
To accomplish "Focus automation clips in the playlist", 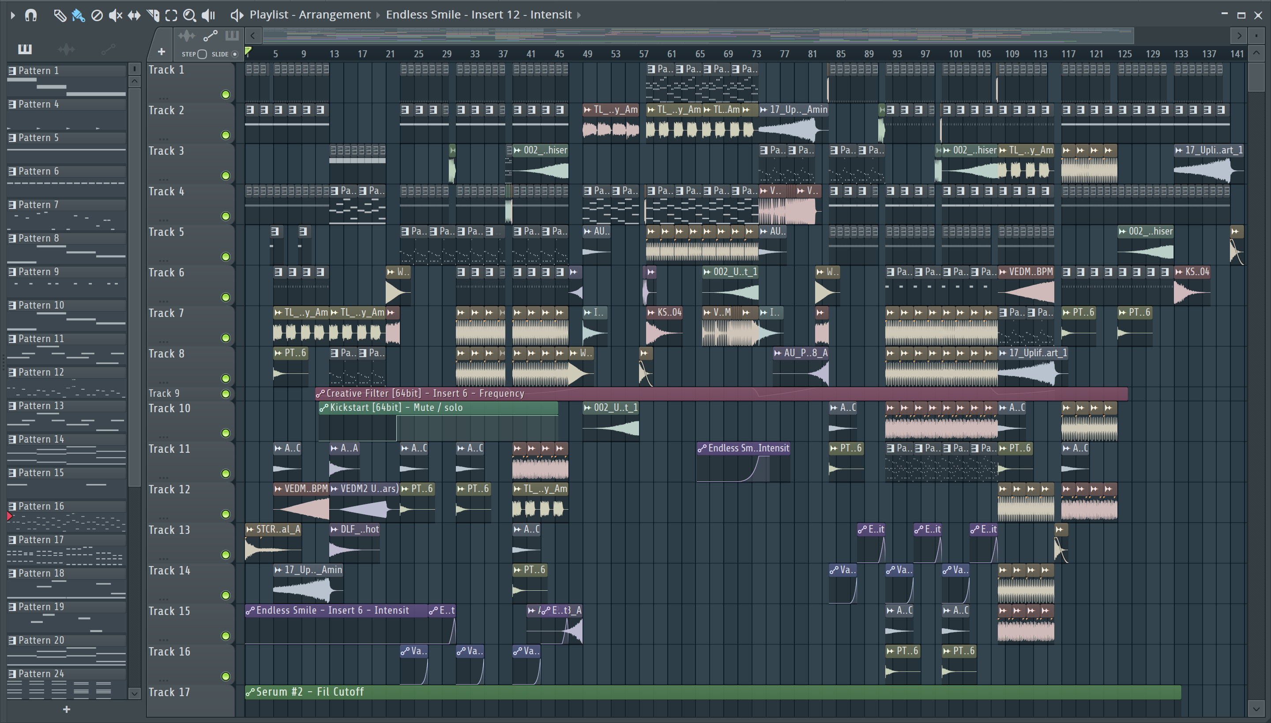I will (210, 36).
